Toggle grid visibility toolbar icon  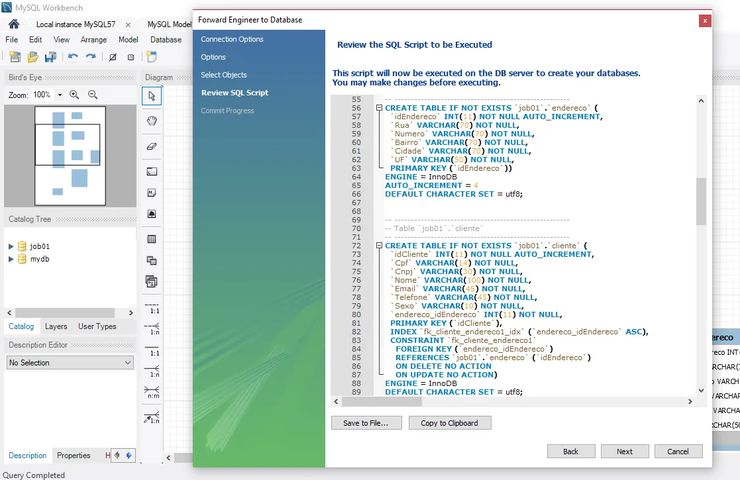(x=113, y=57)
